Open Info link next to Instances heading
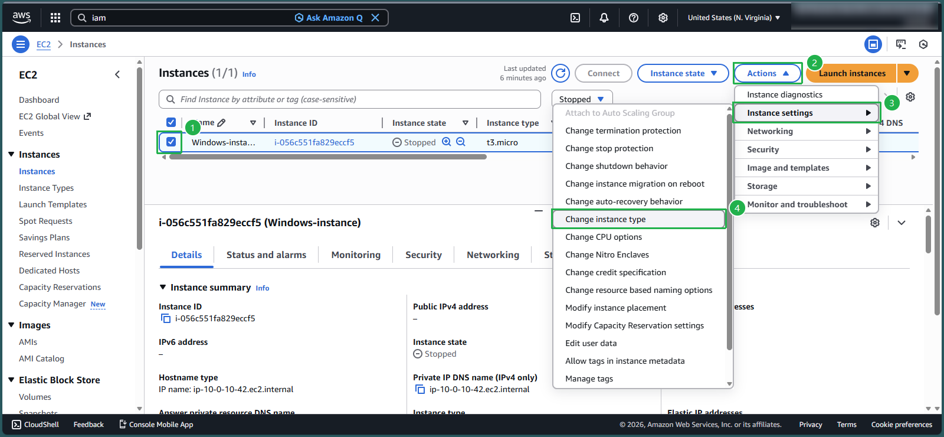 [249, 74]
